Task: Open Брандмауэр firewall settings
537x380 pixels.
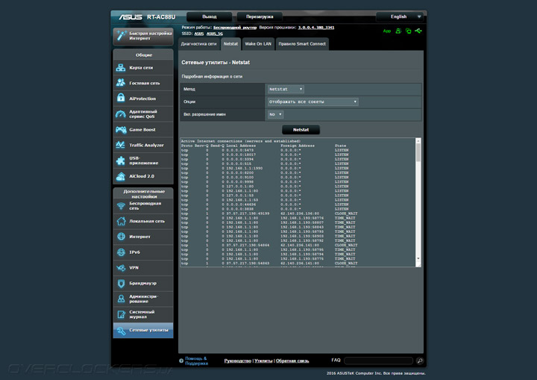Action: [x=142, y=284]
